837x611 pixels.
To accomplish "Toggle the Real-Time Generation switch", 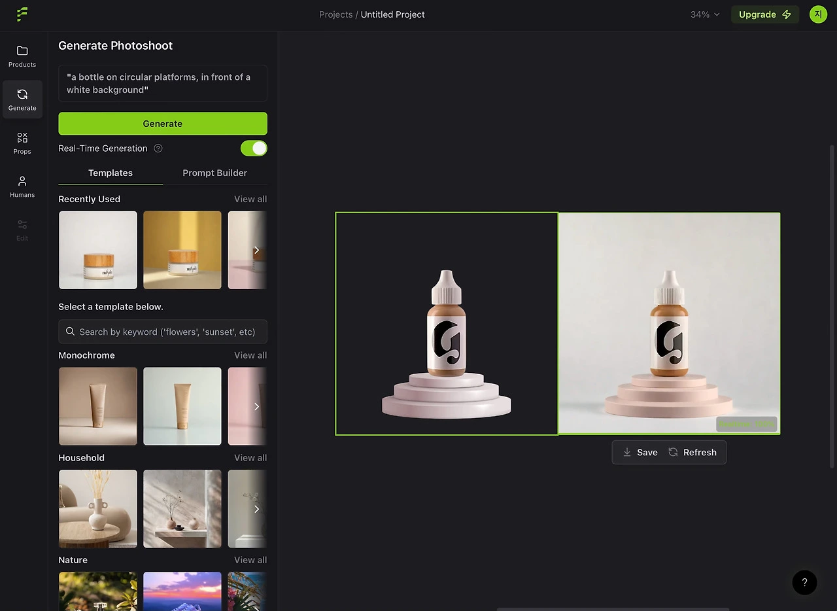I will point(254,148).
